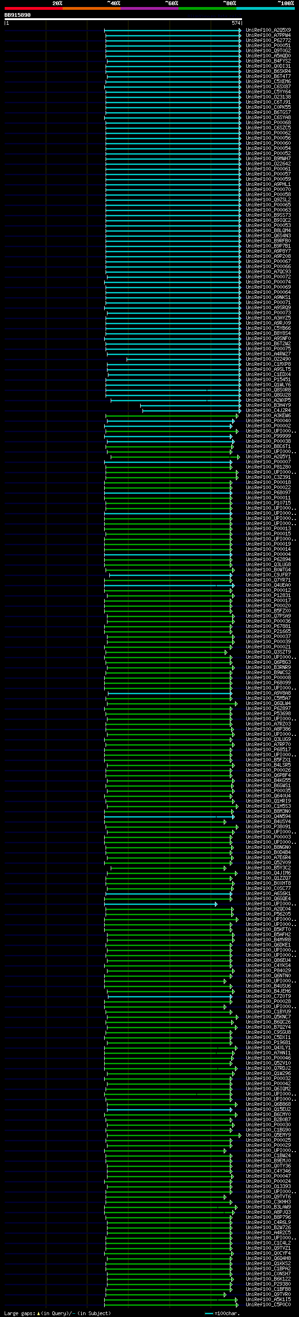Select hit label UniRef100_P00061
Screen dimensions: 299x1317
[268, 169]
